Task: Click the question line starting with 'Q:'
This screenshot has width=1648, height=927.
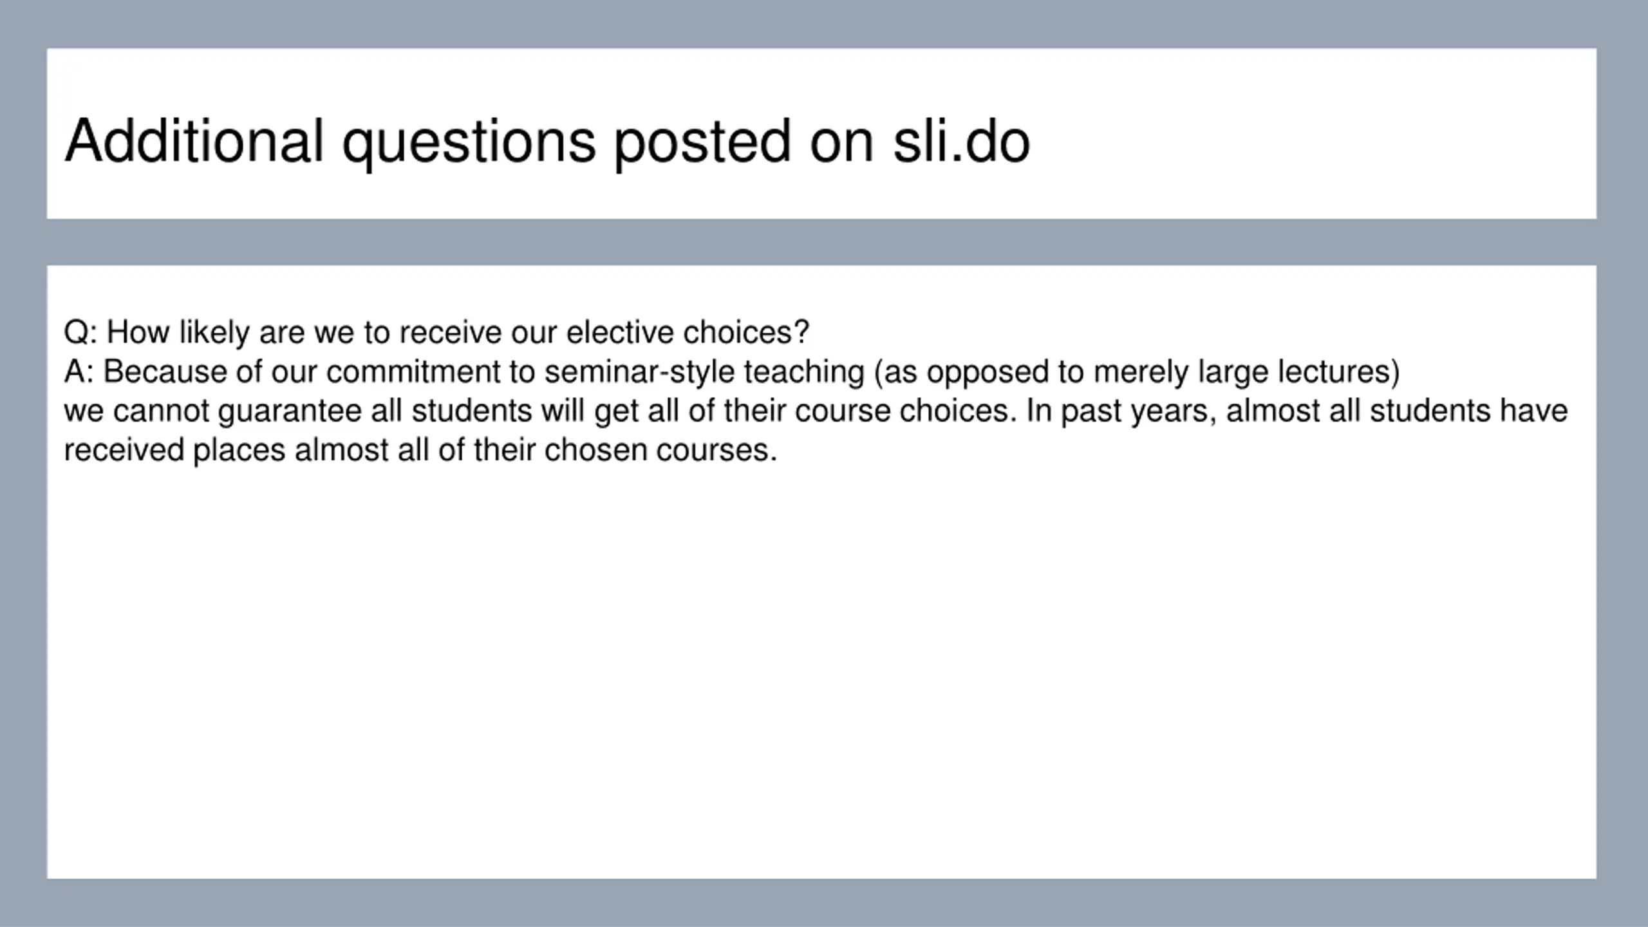Action: coord(436,333)
